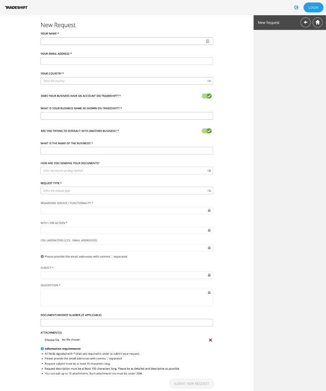Click the Tradeshift logo
This screenshot has width=326, height=391.
[16, 8]
